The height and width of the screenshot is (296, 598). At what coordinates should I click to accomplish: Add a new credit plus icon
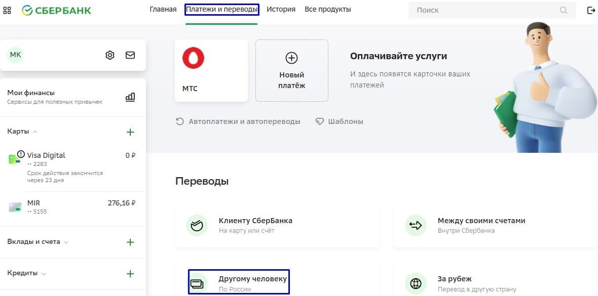point(130,274)
